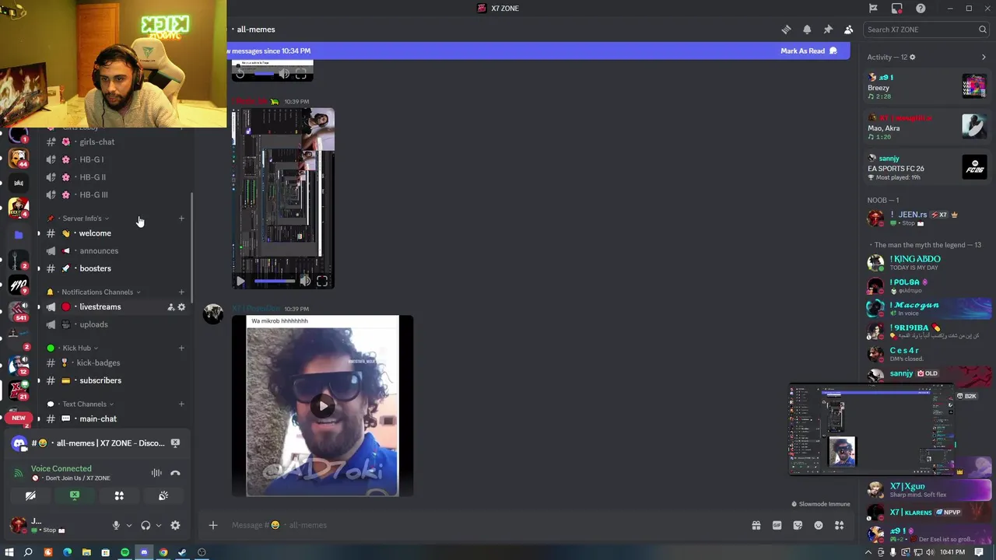
Task: Stop streaming icon next to all-memes stream title
Action: coord(175,443)
